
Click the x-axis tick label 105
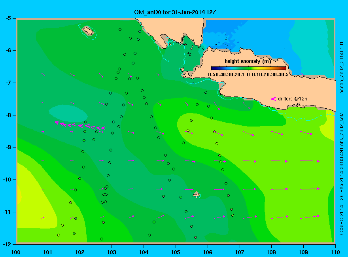pyautogui.click(x=176, y=252)
